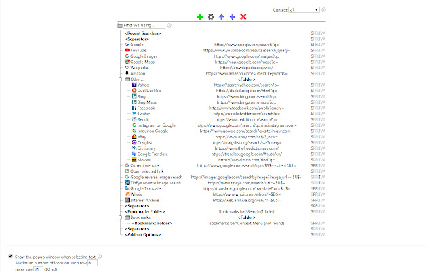Click the Facebook icon
Screen dimensions: 434x271
pyautogui.click(x=134, y=108)
